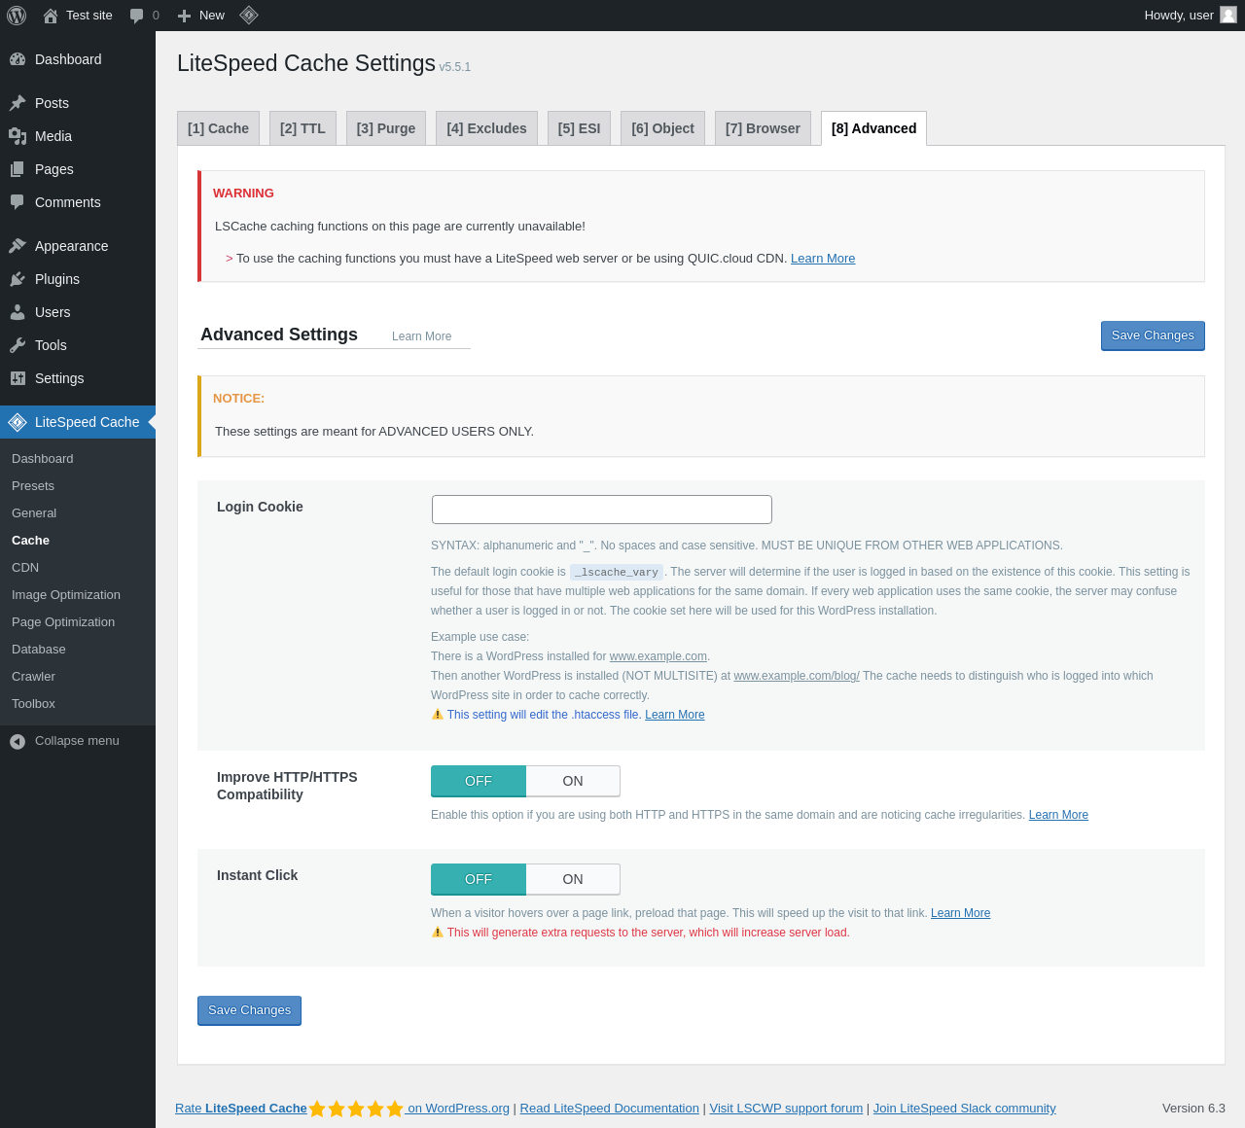Set Instant Click to OFF
The image size is (1245, 1128).
[x=479, y=879]
